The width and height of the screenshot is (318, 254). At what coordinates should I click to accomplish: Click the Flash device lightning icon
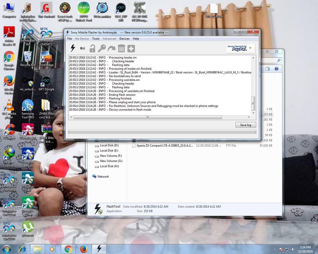(73, 48)
